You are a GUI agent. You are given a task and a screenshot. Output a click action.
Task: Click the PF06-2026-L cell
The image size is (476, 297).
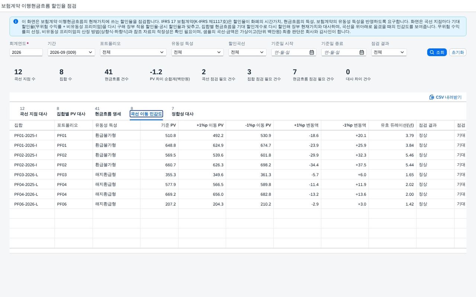(x=32, y=204)
